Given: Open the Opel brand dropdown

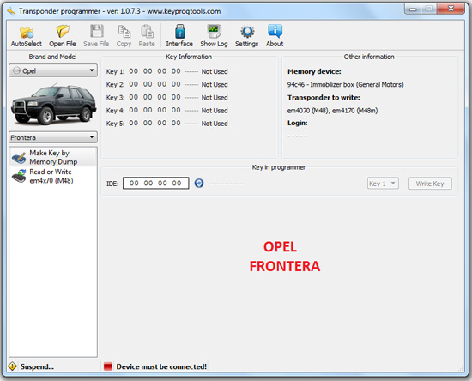Looking at the screenshot, I should coord(53,70).
